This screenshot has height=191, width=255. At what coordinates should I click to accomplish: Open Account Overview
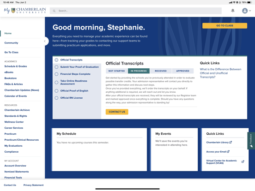[x=15, y=166]
